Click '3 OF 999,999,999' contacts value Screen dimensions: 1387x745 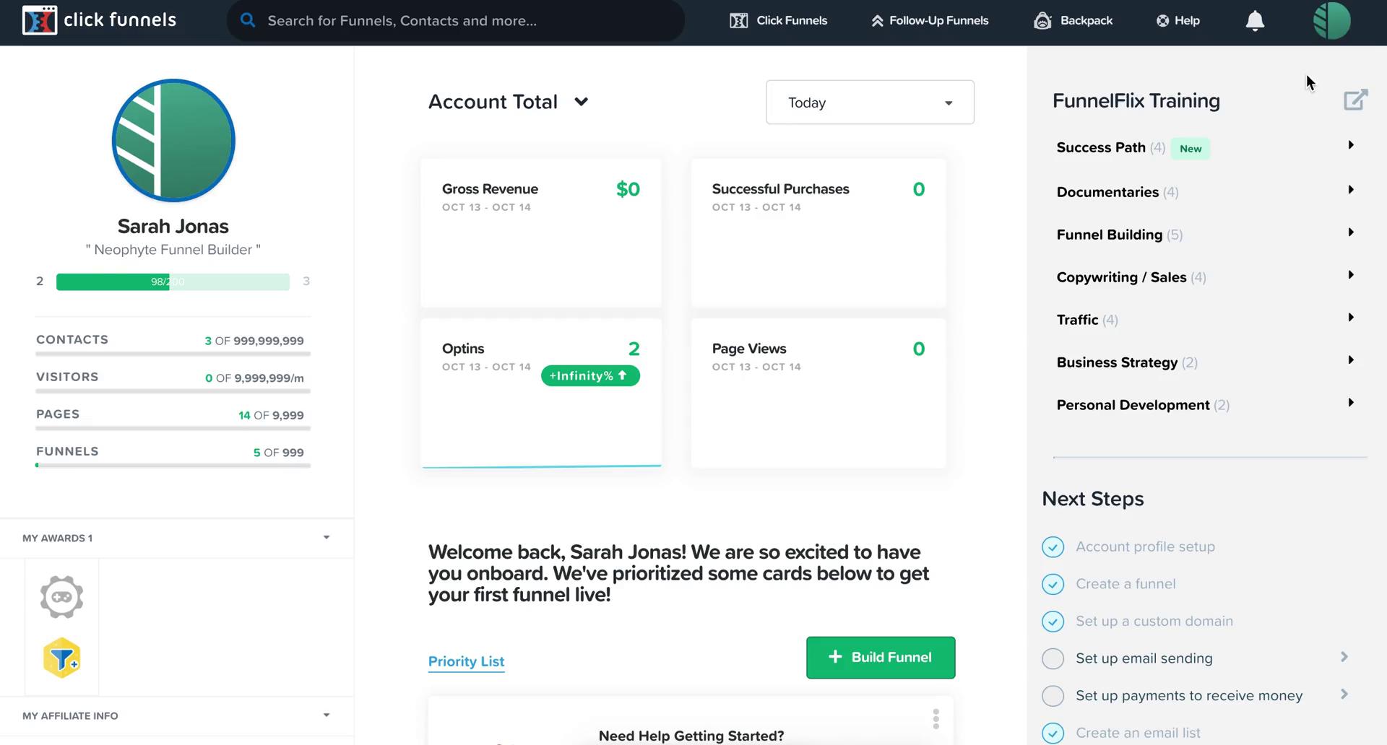[x=254, y=341]
